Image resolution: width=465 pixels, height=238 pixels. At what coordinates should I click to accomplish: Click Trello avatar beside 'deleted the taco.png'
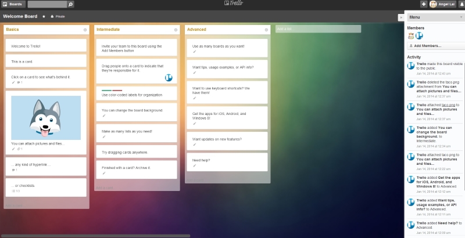tap(411, 84)
